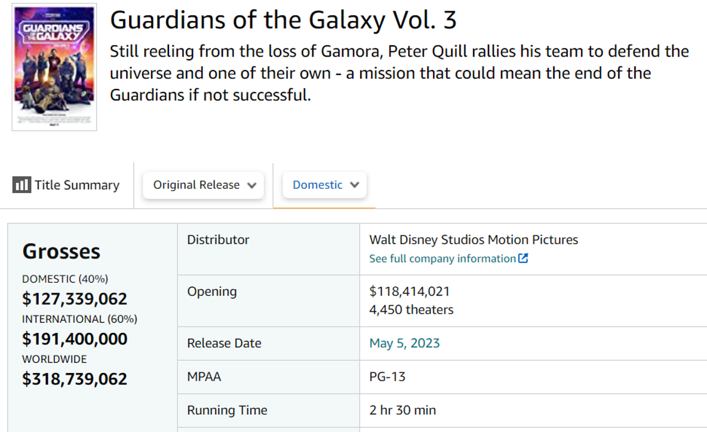This screenshot has height=432, width=707.
Task: Open the Original Release dropdown
Action: click(203, 185)
